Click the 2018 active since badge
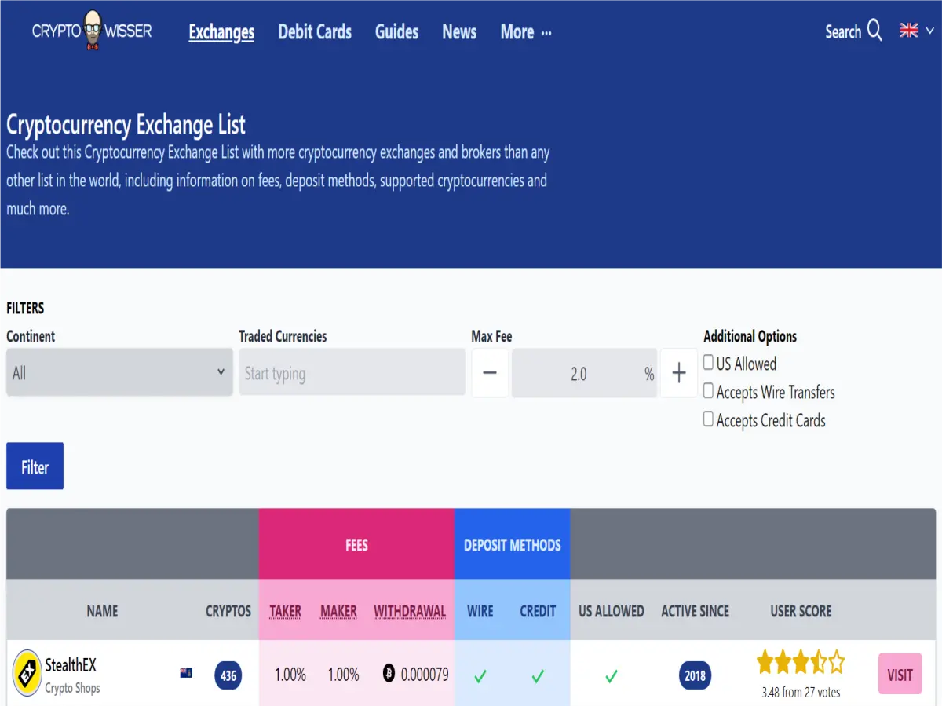This screenshot has height=706, width=942. pos(696,675)
